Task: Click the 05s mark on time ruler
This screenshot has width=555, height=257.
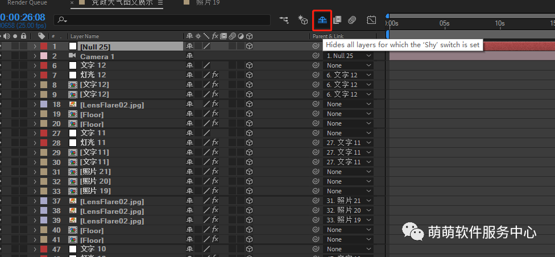Action: [x=444, y=23]
